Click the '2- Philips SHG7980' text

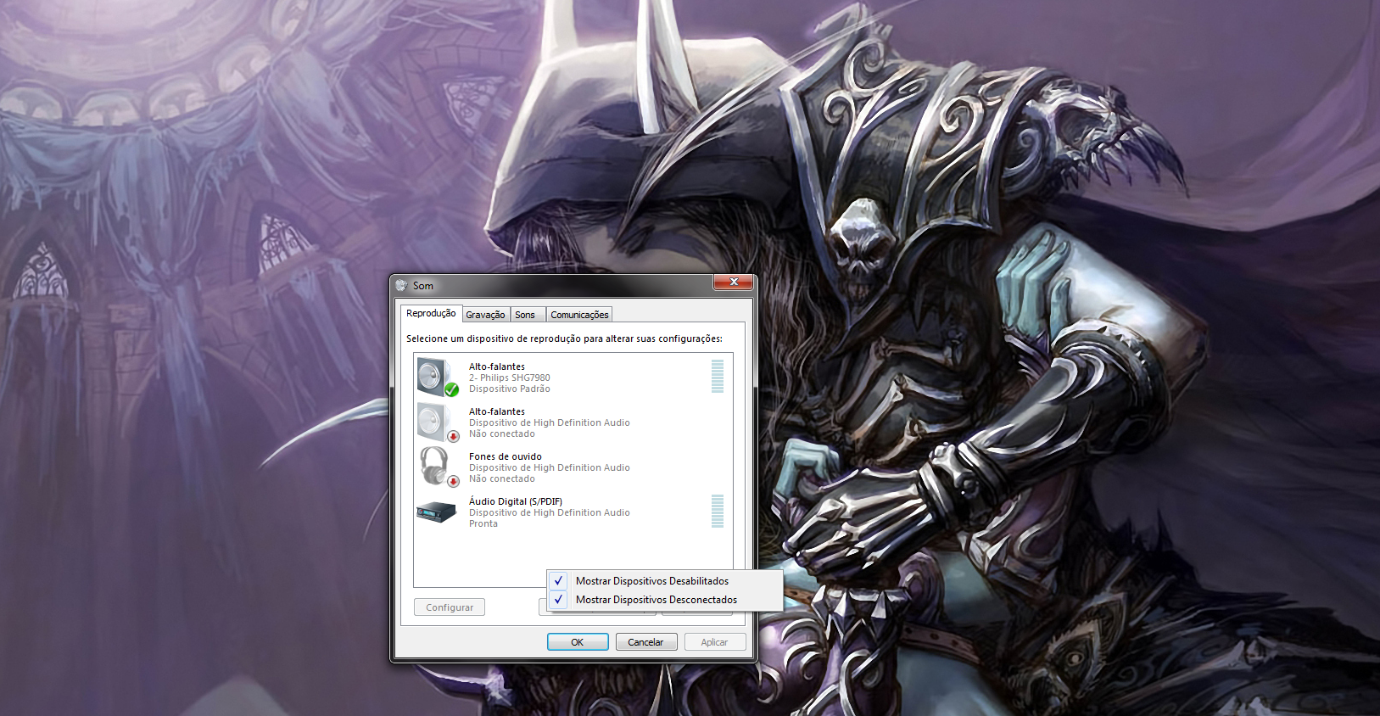tap(510, 378)
